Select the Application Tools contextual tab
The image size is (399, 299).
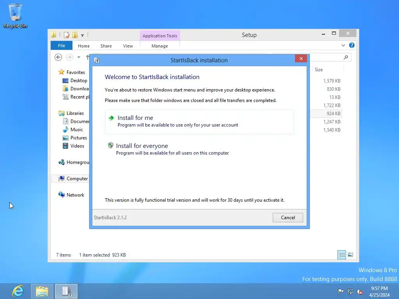pos(160,36)
